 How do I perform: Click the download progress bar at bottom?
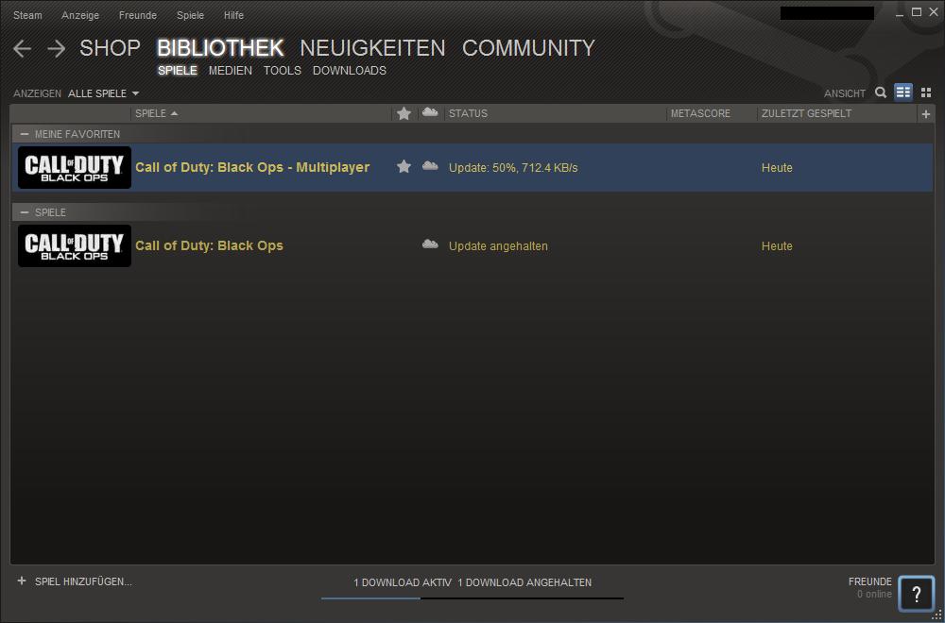472,598
